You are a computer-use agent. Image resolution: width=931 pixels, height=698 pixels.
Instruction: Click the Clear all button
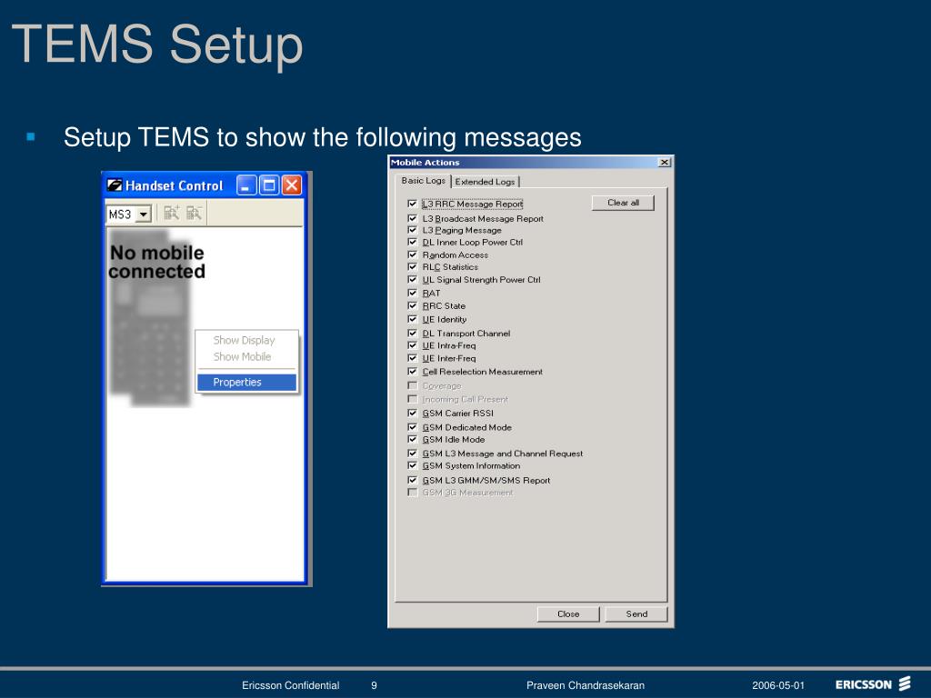coord(623,203)
